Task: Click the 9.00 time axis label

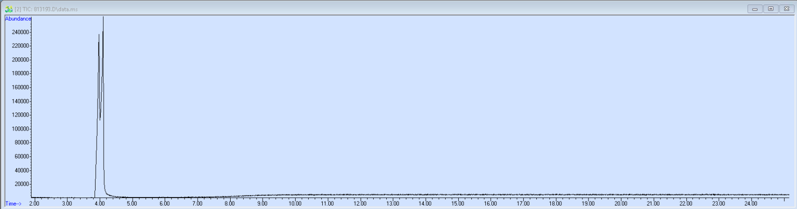Action: 262,203
